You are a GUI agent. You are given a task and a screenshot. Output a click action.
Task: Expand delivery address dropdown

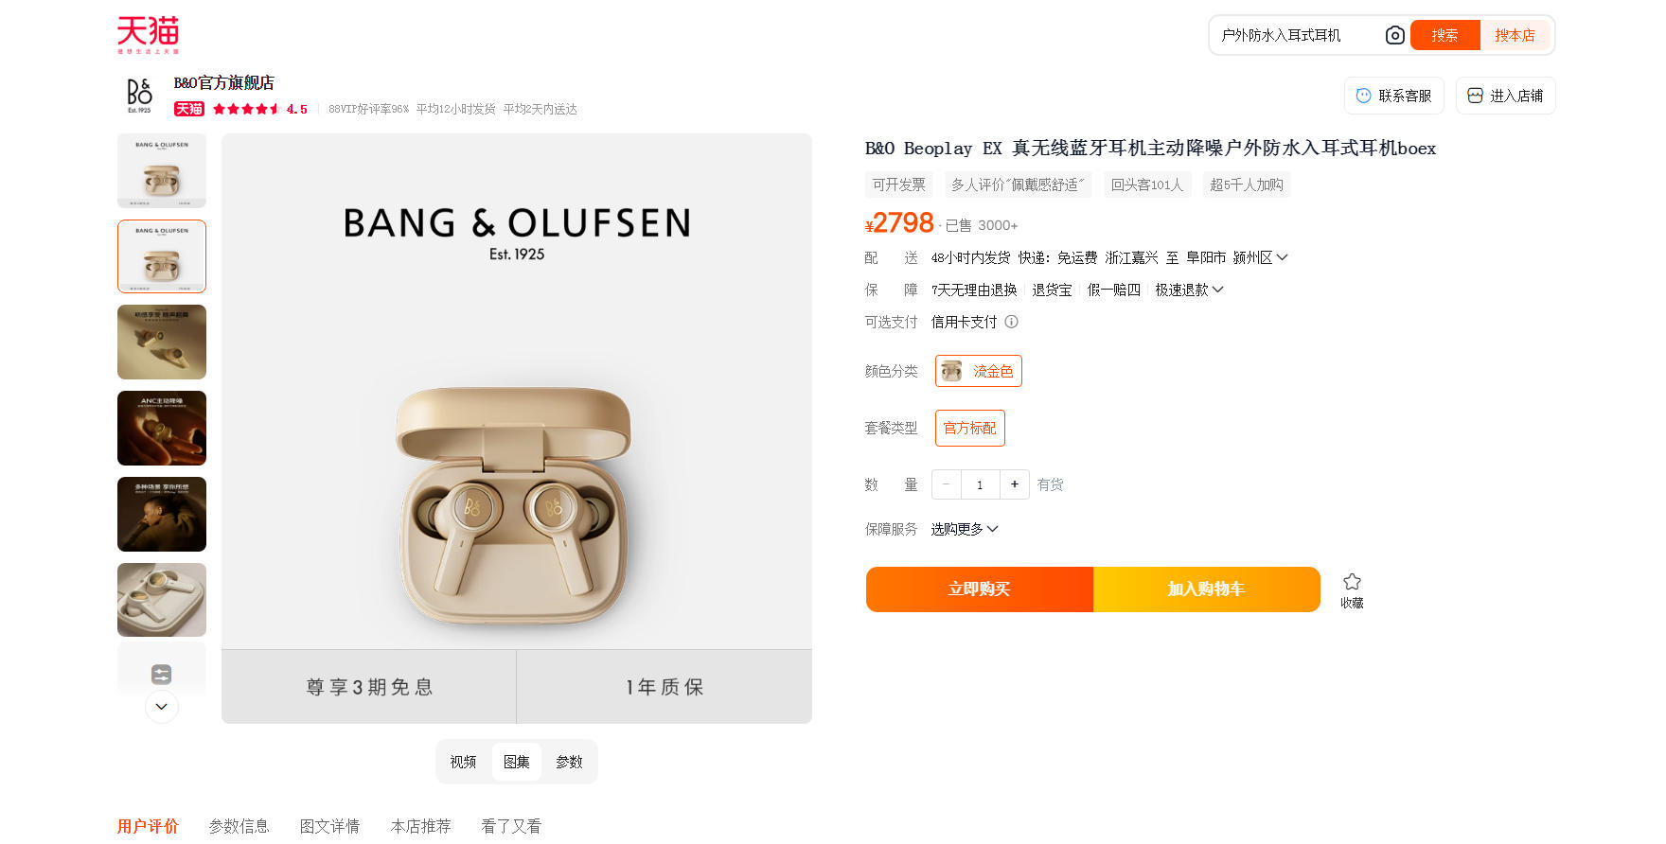click(x=1282, y=257)
